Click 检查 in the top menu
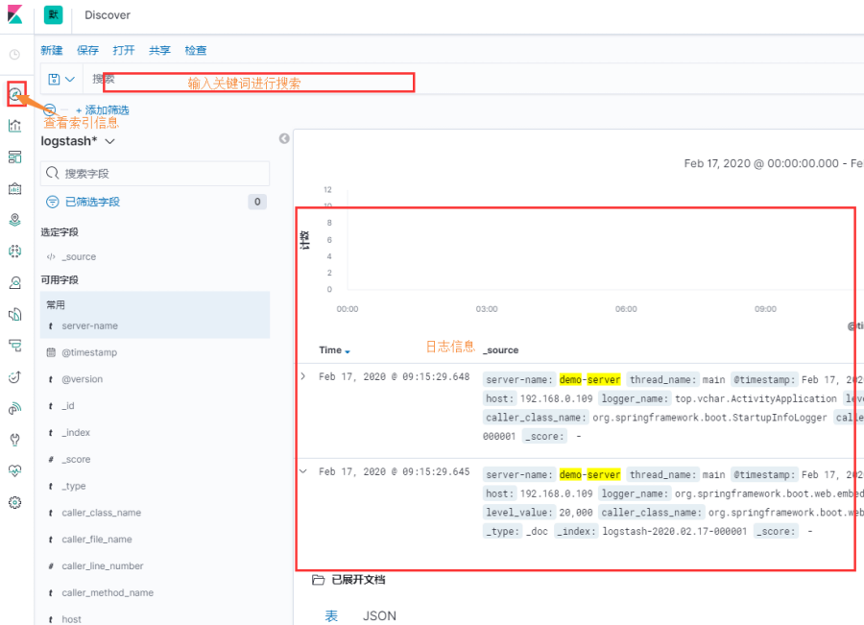Image resolution: width=864 pixels, height=625 pixels. click(x=196, y=50)
